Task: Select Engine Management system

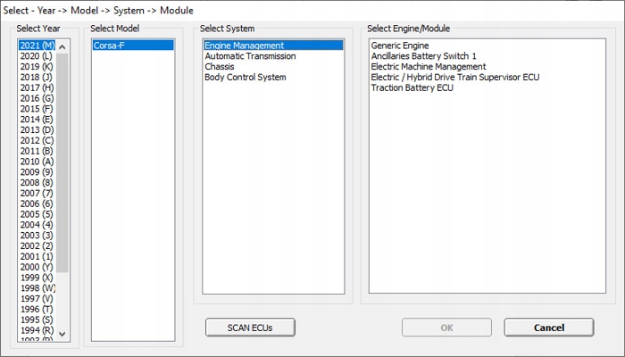Action: [x=245, y=46]
